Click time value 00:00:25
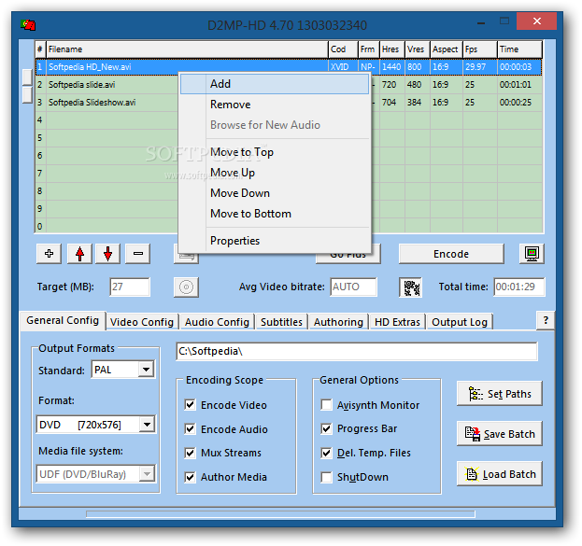This screenshot has width=582, height=546. tap(515, 103)
